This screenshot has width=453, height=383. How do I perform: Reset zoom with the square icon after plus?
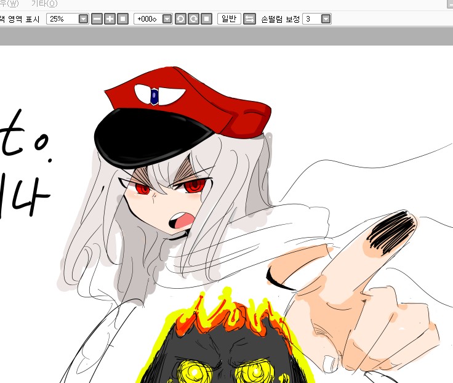pos(122,19)
